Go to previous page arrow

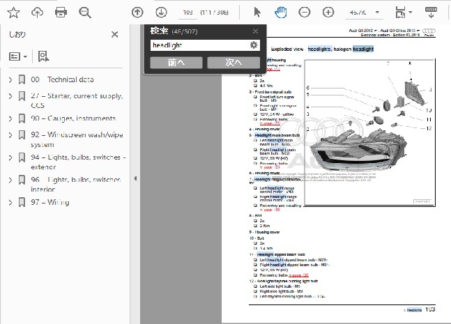[x=137, y=13]
